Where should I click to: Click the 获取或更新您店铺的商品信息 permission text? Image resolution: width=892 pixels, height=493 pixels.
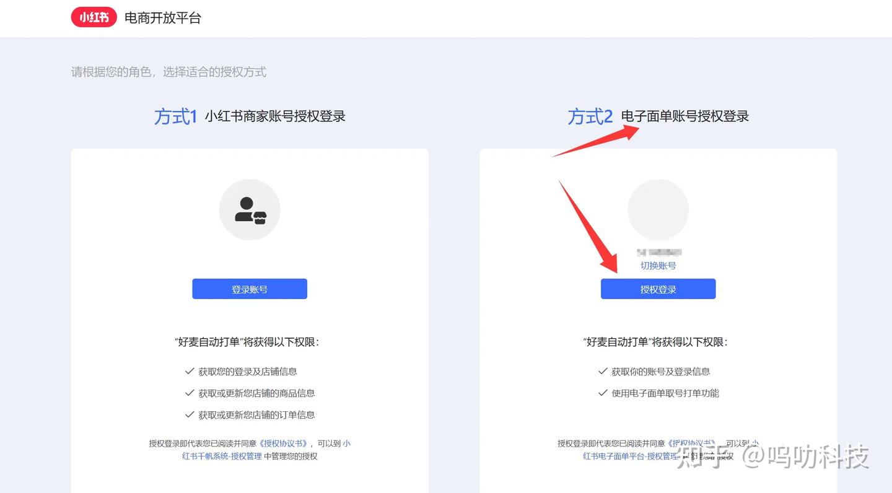256,393
